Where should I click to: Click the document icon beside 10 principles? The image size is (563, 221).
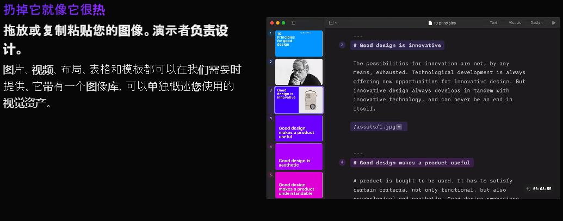click(x=430, y=23)
